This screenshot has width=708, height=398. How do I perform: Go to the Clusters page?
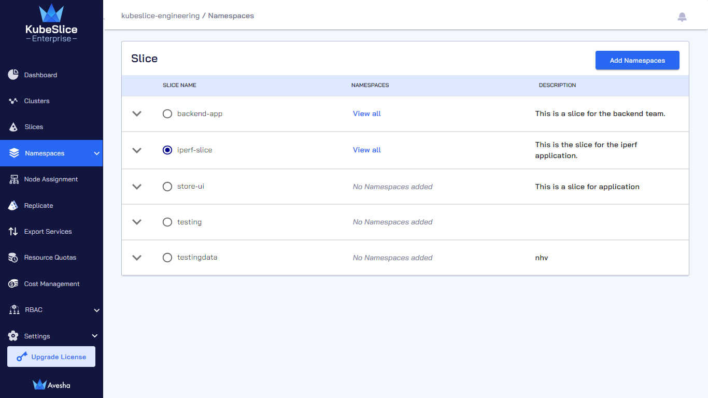tap(51, 101)
